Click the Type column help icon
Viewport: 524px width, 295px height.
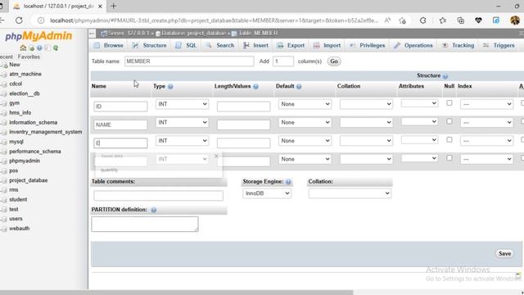(170, 87)
